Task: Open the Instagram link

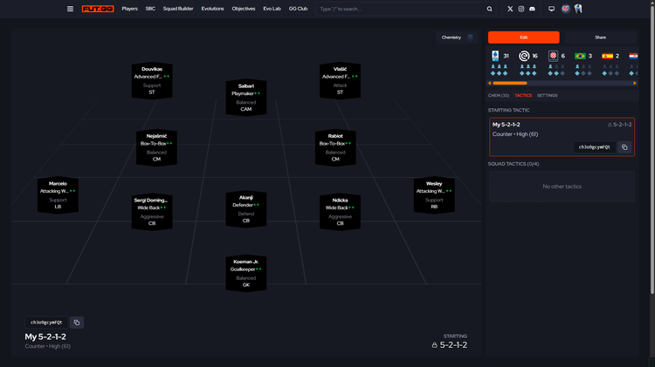Action: pos(521,9)
